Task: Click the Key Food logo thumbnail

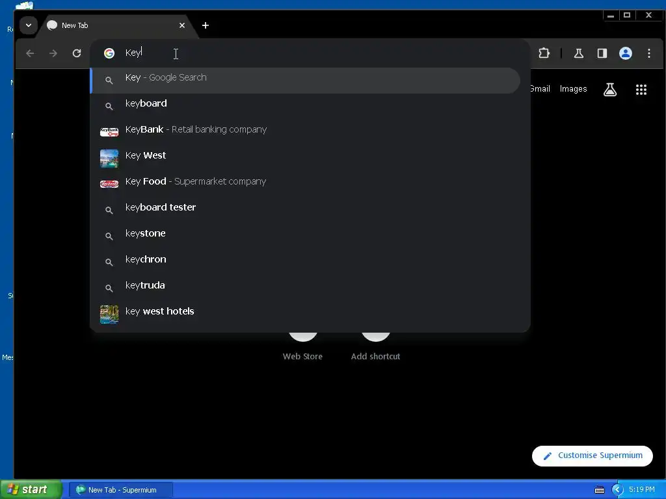Action: click(x=109, y=184)
